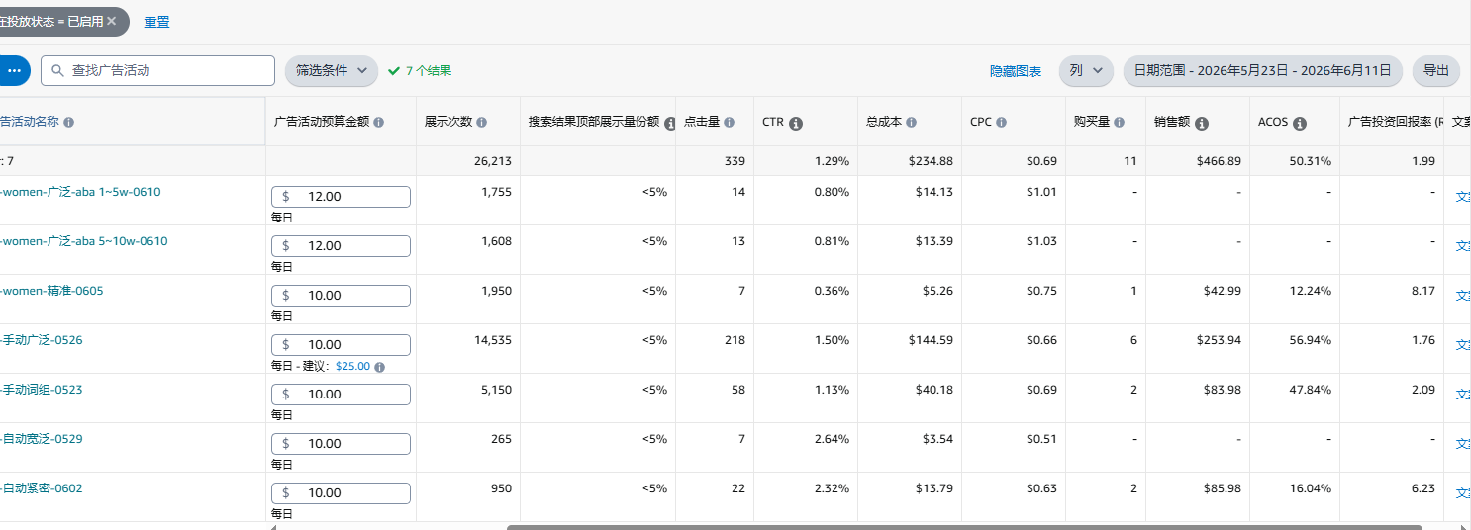The image size is (1471, 530).
Task: Show info icon next to ACOS
Action: (1300, 123)
